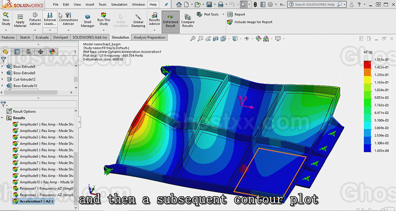
Task: Open the Fixtures Advisor
Action: pyautogui.click(x=35, y=20)
